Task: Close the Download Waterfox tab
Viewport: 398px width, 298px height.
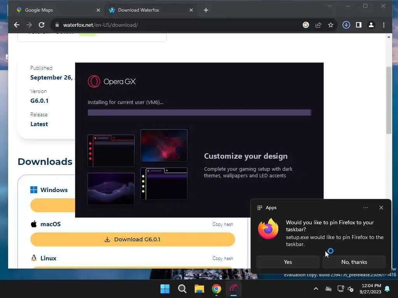Action: coord(191,10)
